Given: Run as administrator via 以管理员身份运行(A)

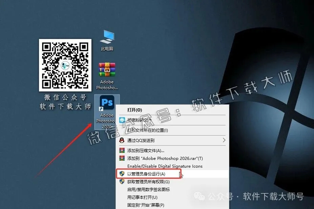Looking at the screenshot, I should 146,173.
